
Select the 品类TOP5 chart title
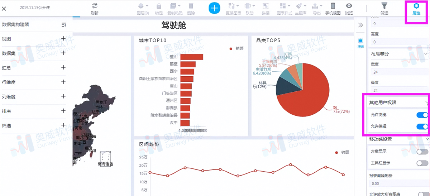[268, 40]
